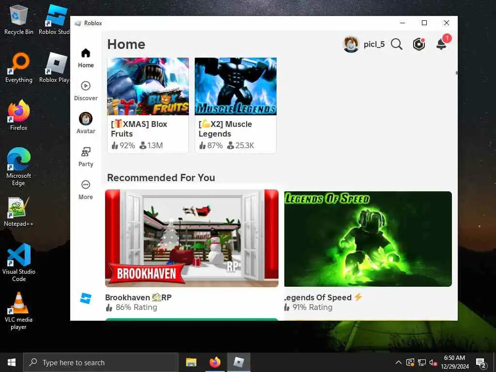Open Firefox from taskbar

click(x=215, y=362)
